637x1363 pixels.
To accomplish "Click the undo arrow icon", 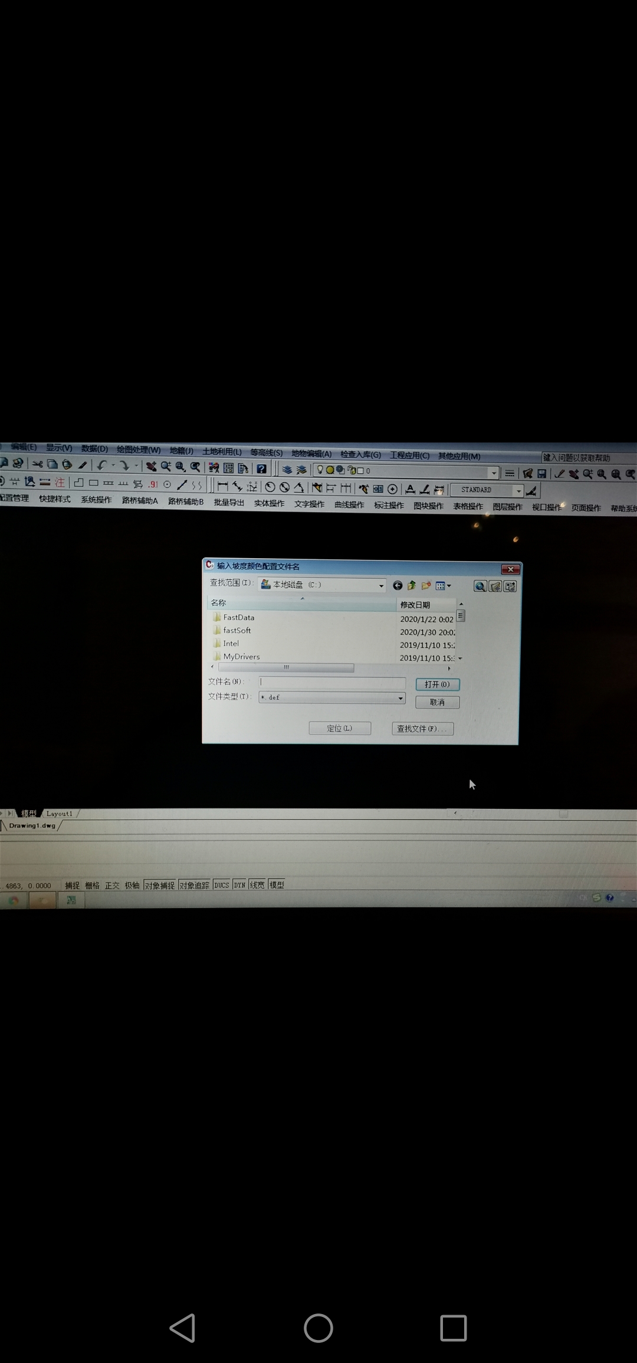I will click(102, 465).
